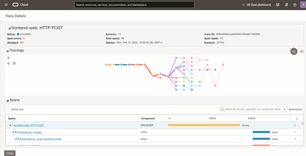The image size is (306, 156).
Task: Click the yellow frontend-web 181ms span bar
Action: pos(204,125)
